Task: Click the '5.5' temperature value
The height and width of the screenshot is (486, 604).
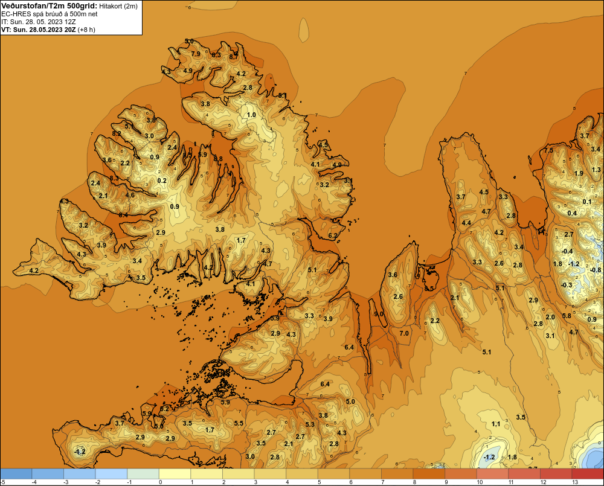Action: [239, 423]
